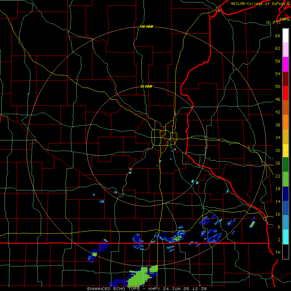This screenshot has height=291, width=291.
Task: Click the large green echo at bottom center
Action: pyautogui.click(x=139, y=276)
